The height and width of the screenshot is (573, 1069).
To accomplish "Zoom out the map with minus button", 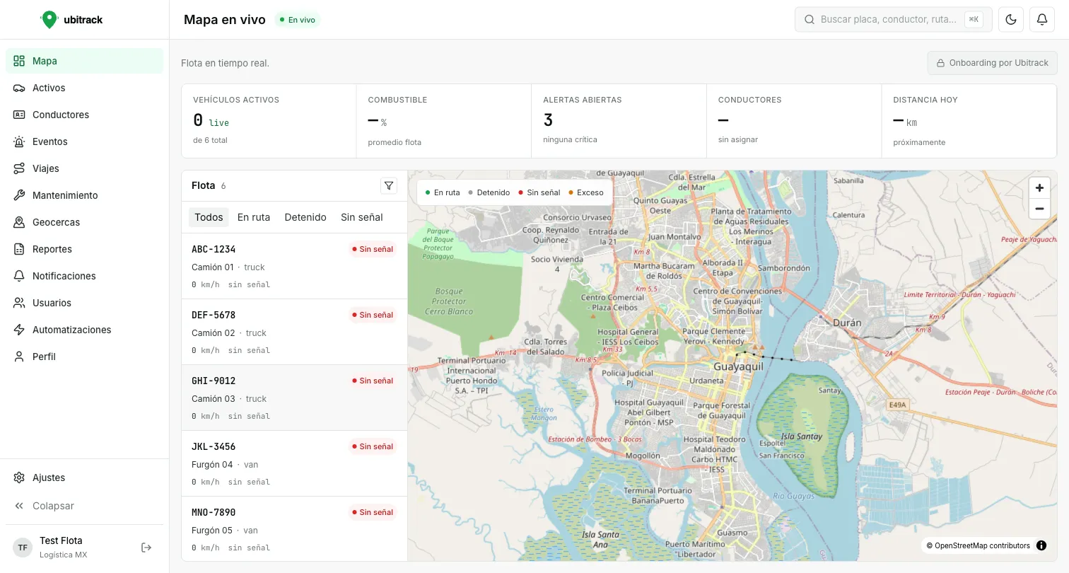I will coord(1039,209).
